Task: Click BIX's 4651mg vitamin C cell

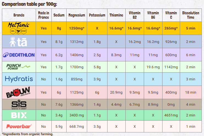Action: [x=171, y=115]
